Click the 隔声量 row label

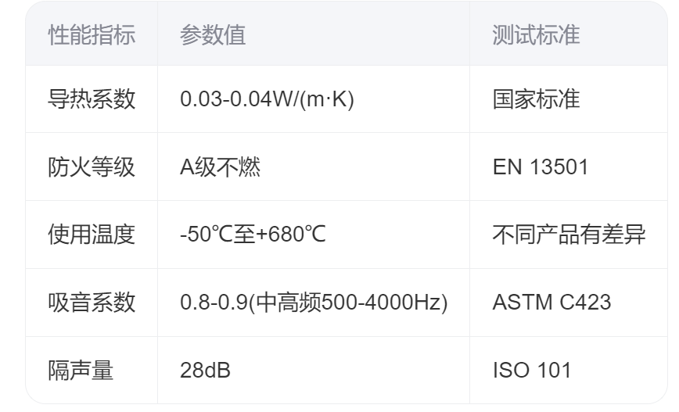tap(81, 371)
